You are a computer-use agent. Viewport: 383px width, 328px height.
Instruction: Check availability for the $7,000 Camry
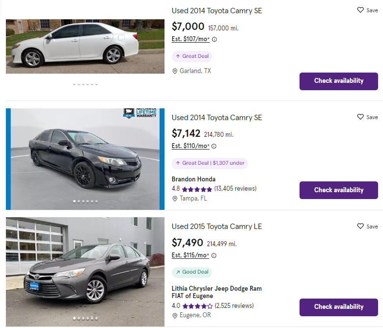click(x=338, y=81)
